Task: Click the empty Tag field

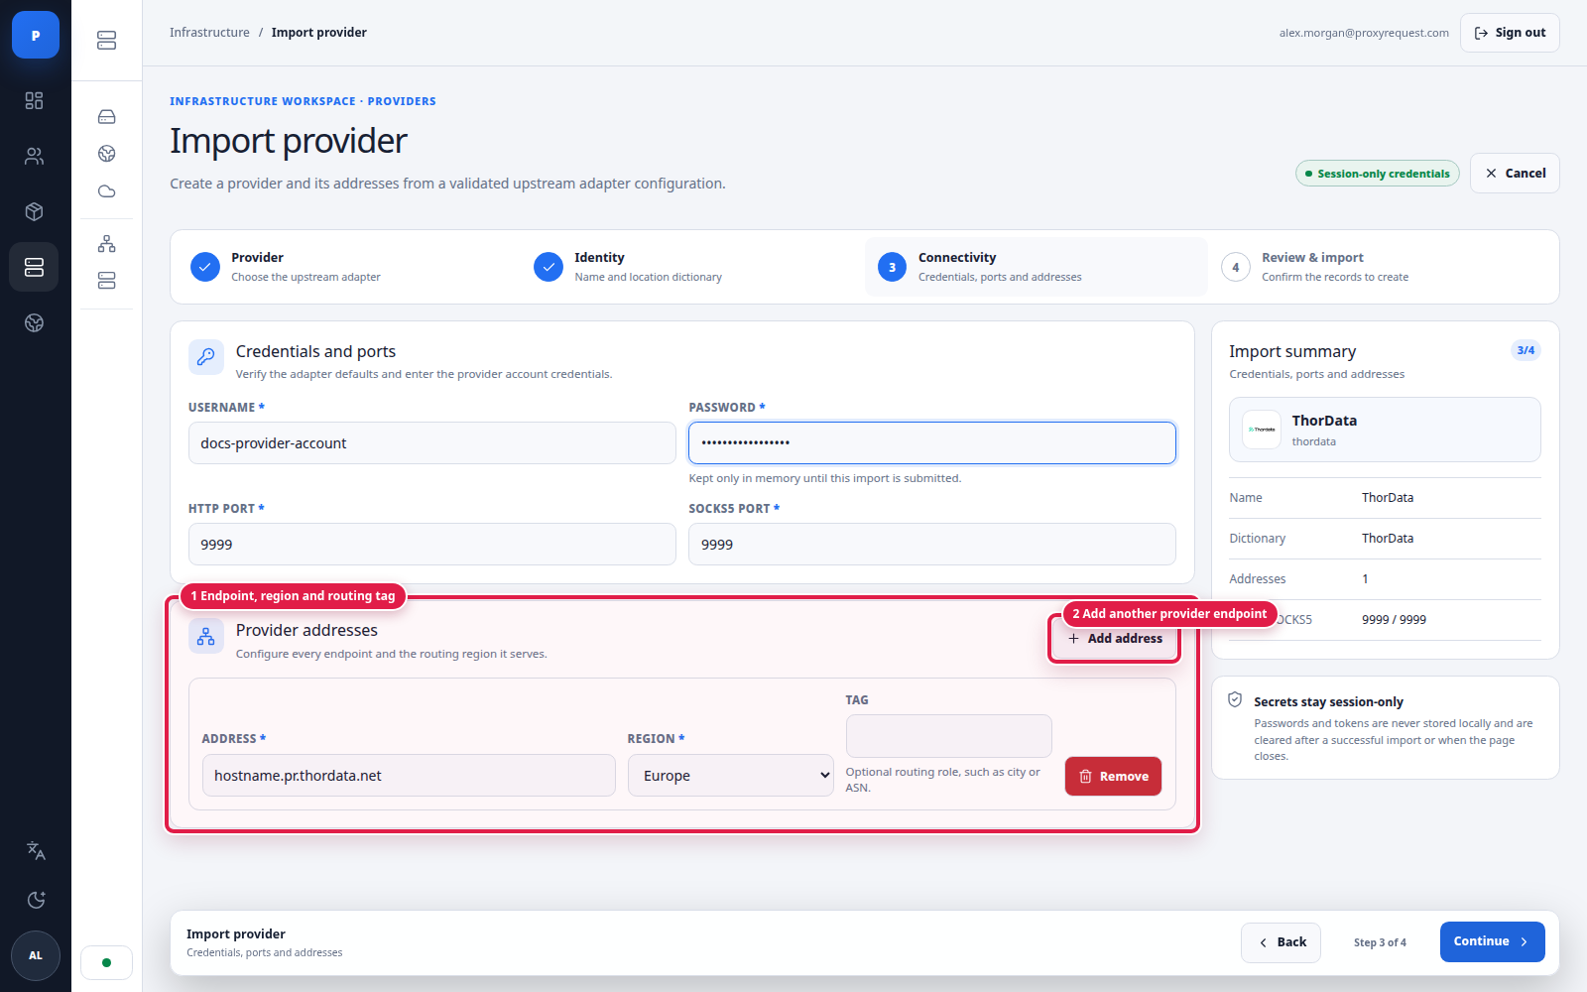Action: (948, 736)
